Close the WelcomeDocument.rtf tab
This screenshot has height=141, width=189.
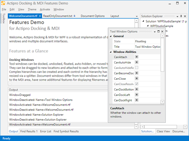(40, 16)
